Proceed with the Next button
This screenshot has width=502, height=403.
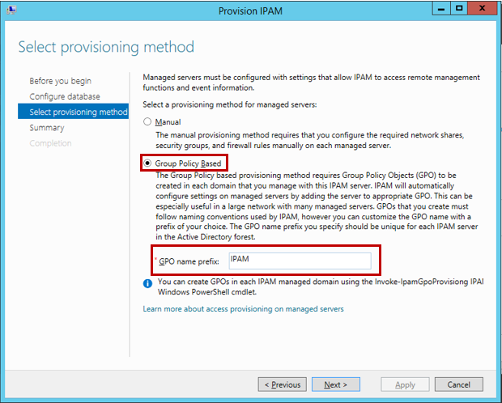point(335,384)
